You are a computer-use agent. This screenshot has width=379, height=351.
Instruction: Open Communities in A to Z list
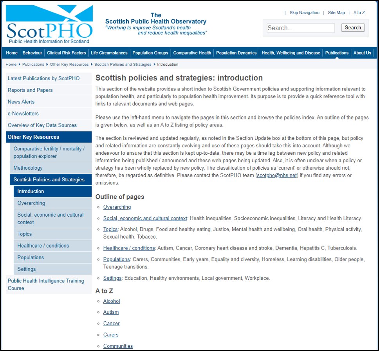(118, 346)
